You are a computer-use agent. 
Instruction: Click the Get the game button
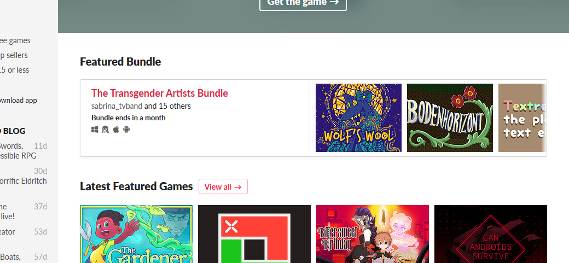coord(303,3)
